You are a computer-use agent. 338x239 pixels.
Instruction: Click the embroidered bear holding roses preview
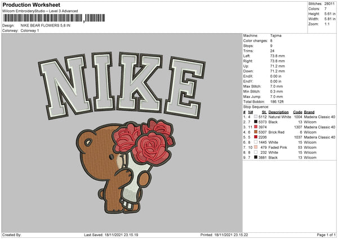pyautogui.click(x=126, y=166)
